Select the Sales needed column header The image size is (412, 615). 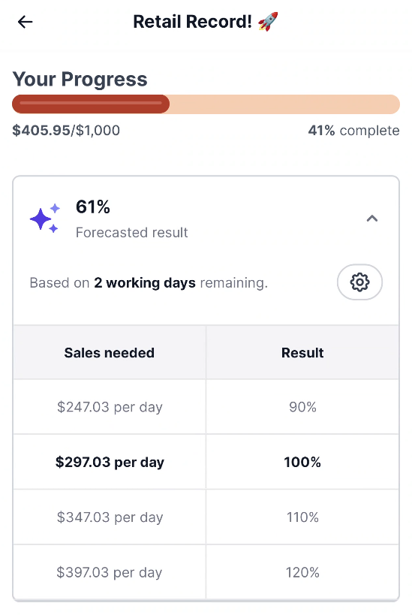[110, 352]
